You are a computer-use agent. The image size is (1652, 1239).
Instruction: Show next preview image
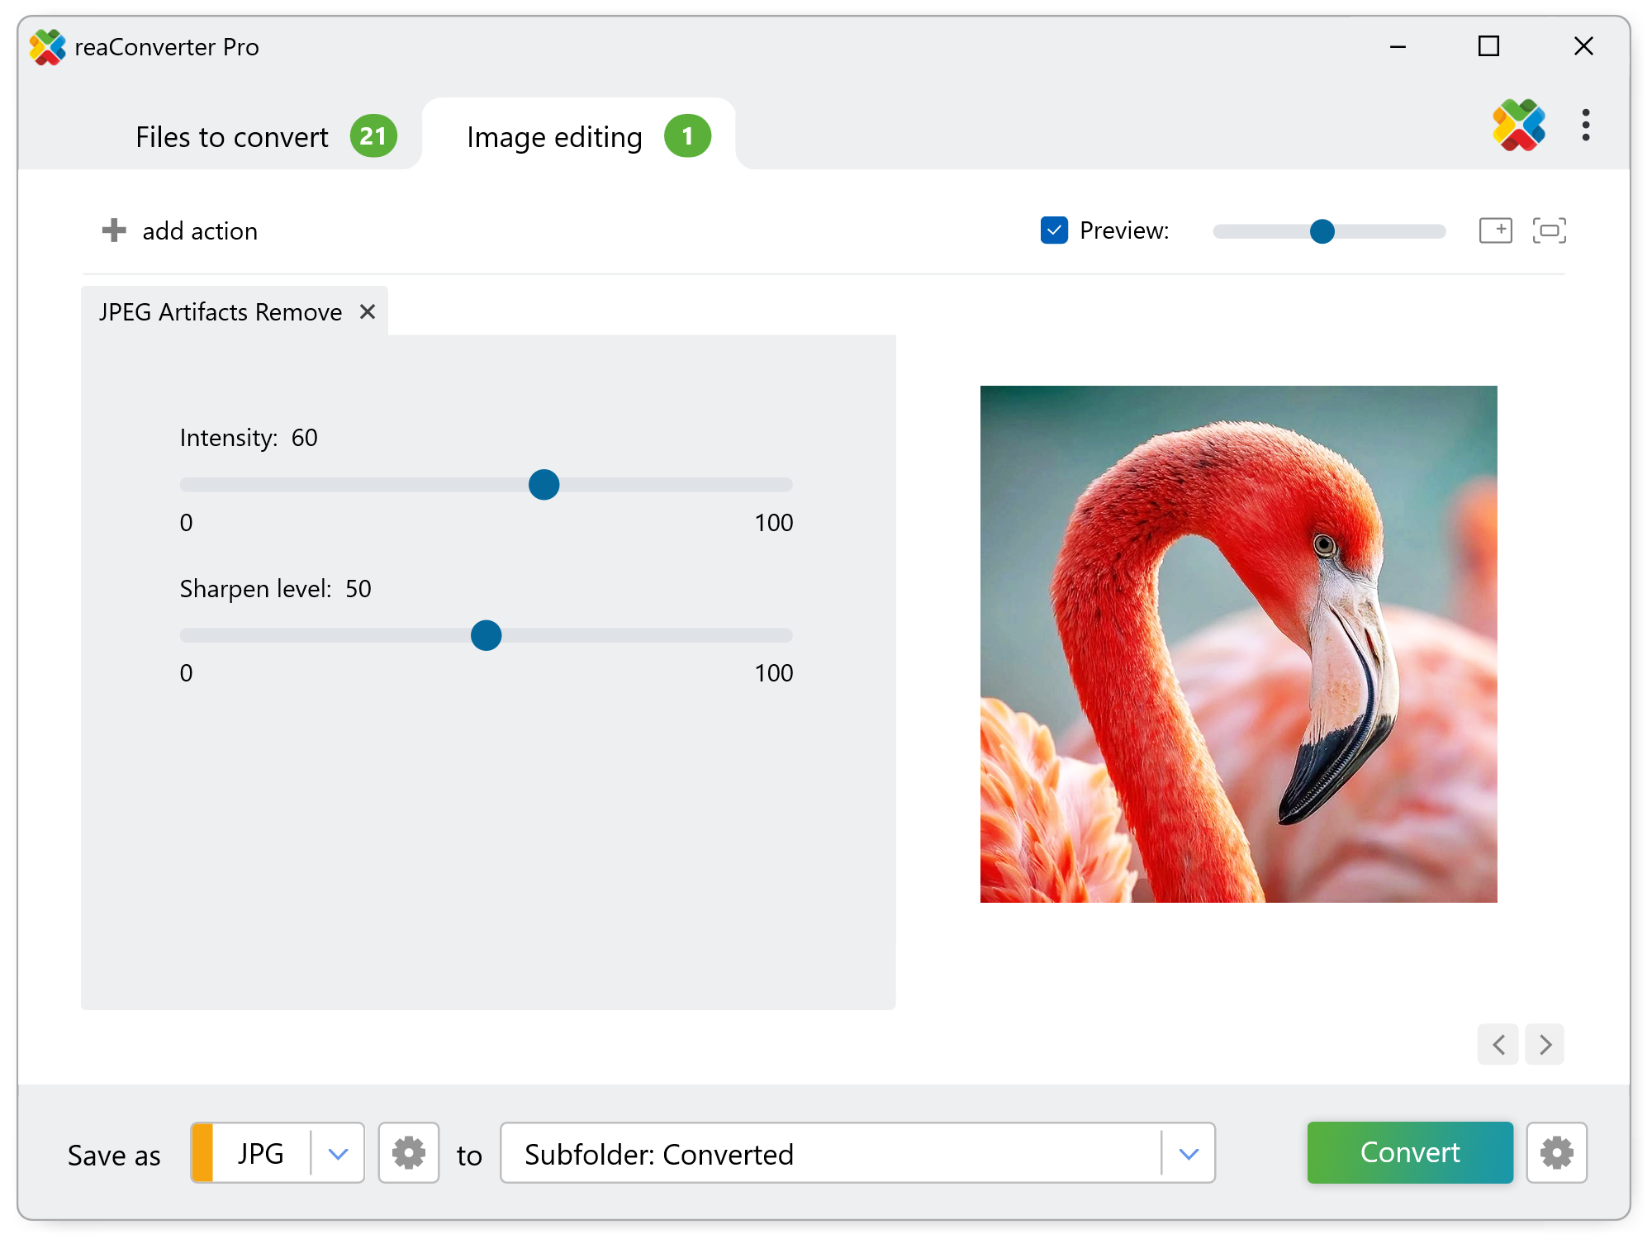pyautogui.click(x=1545, y=1045)
